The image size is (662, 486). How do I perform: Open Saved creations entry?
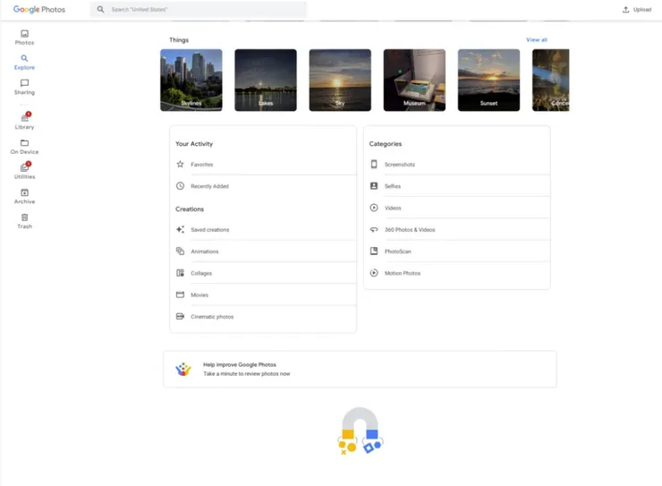[x=263, y=229]
